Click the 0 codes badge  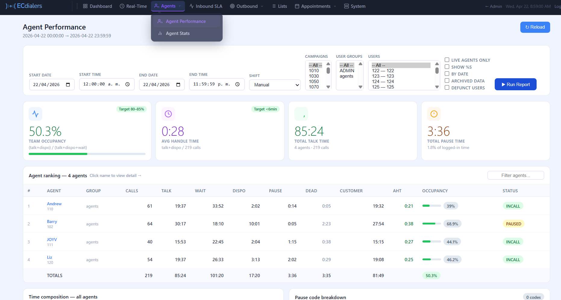click(x=533, y=297)
